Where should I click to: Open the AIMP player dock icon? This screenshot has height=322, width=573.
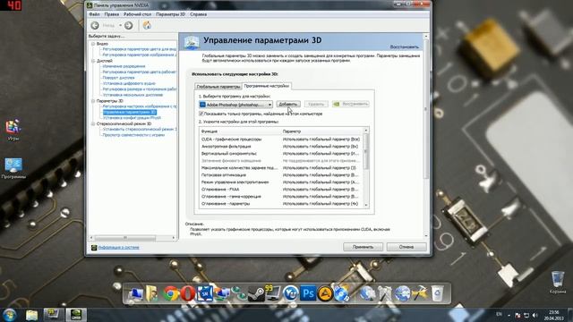click(324, 293)
